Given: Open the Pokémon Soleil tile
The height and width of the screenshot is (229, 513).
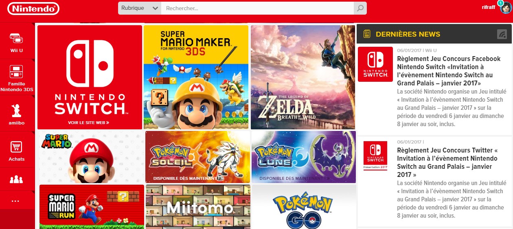Looking at the screenshot, I should [197, 157].
